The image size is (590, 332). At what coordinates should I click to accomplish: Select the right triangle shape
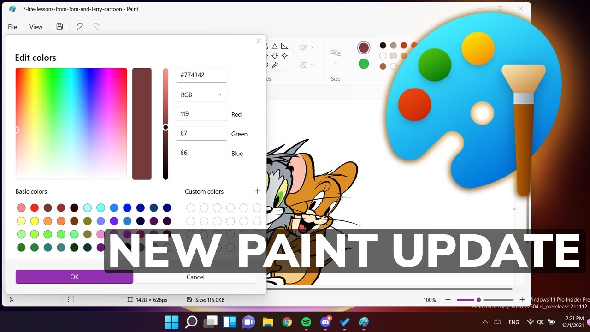[x=284, y=46]
